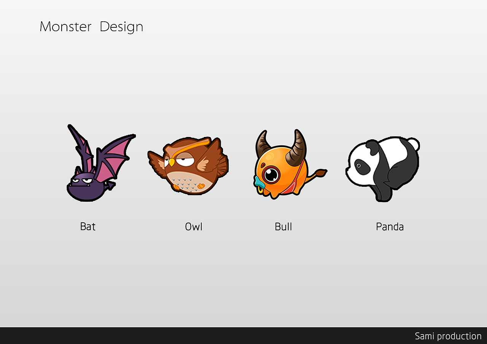Click the bull's large round eye
Image resolution: width=487 pixels, height=344 pixels.
tap(271, 175)
